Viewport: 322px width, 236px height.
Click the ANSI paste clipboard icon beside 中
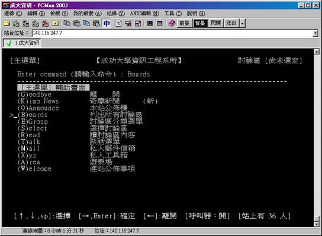[96, 24]
